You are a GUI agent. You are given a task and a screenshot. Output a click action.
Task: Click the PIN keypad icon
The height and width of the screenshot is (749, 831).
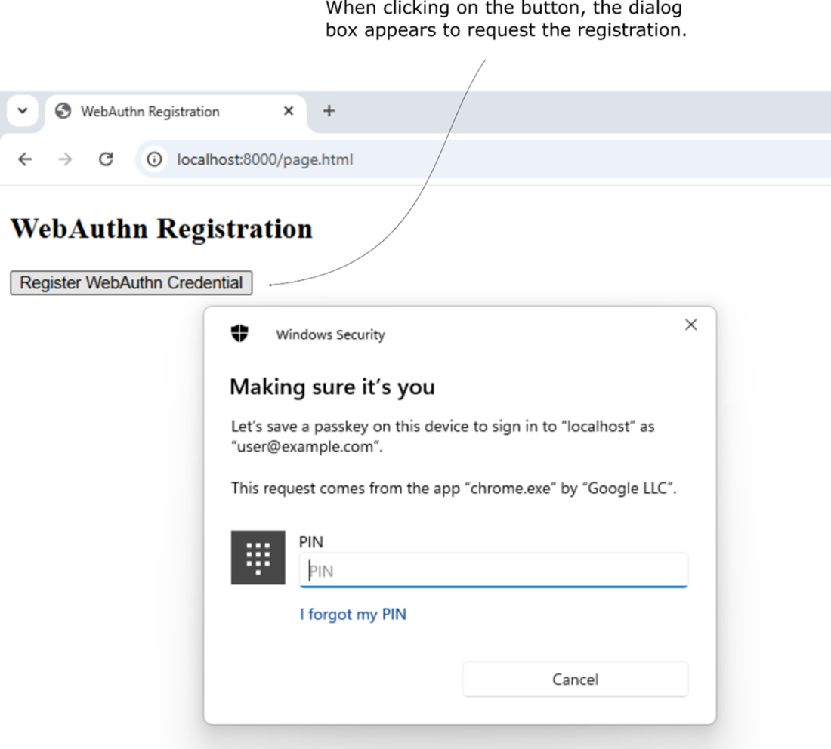tap(258, 557)
